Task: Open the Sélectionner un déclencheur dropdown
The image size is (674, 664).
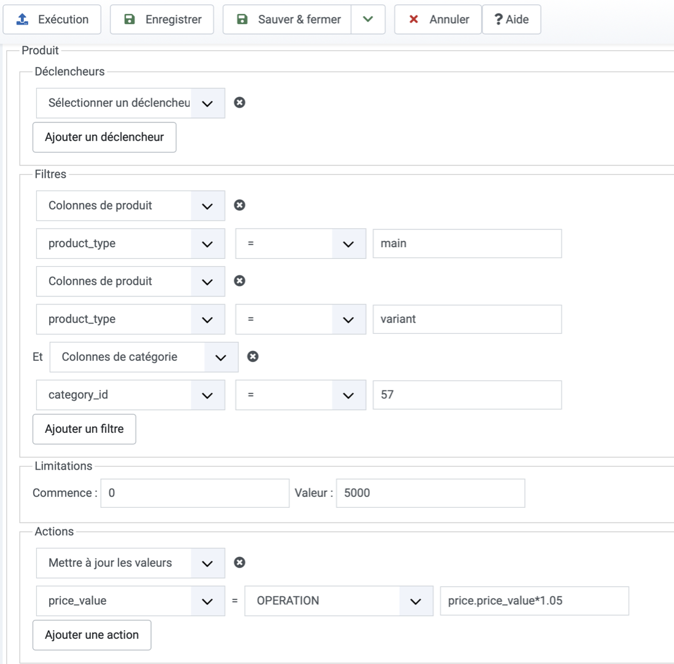Action: coord(130,103)
